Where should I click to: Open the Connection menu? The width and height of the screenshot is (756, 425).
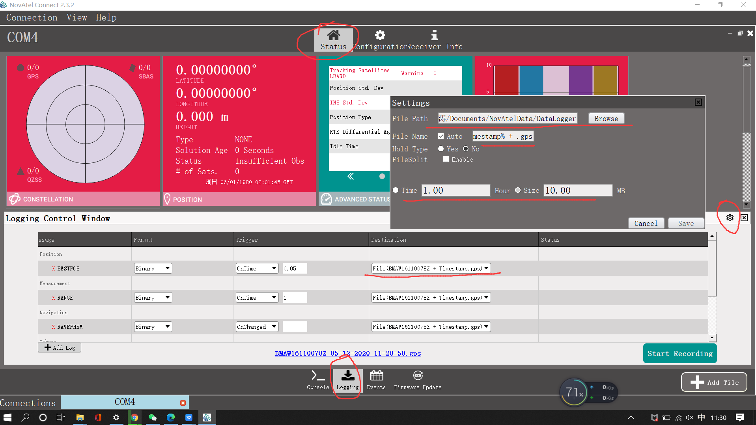pos(32,17)
